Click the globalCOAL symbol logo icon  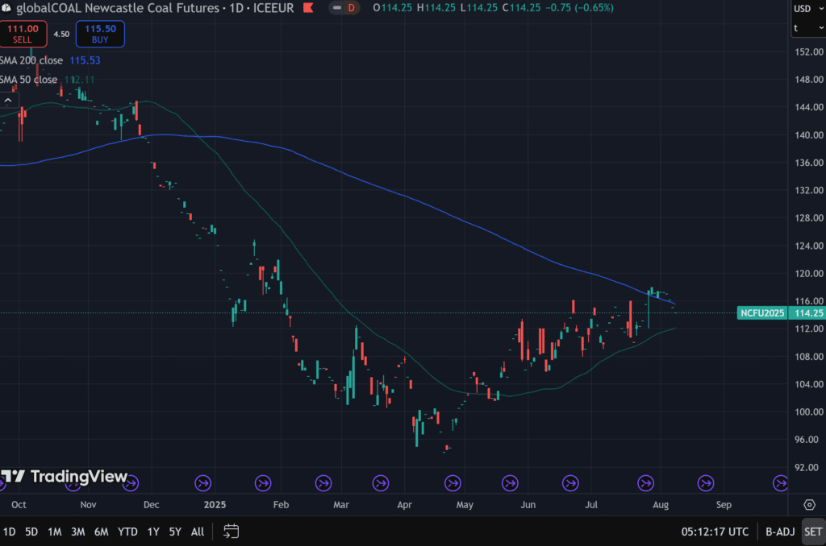click(7, 8)
